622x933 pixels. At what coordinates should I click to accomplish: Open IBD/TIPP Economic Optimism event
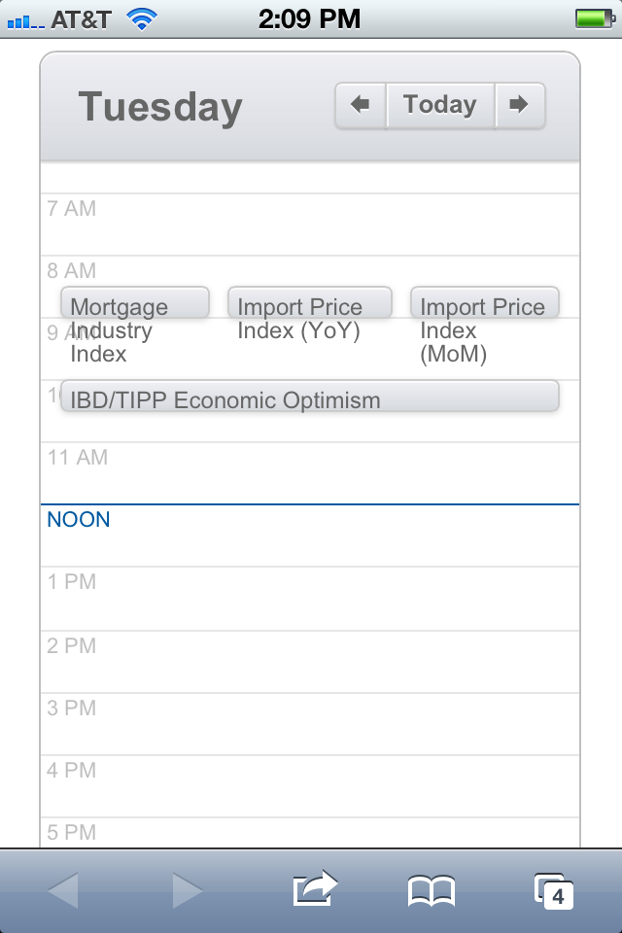point(310,396)
